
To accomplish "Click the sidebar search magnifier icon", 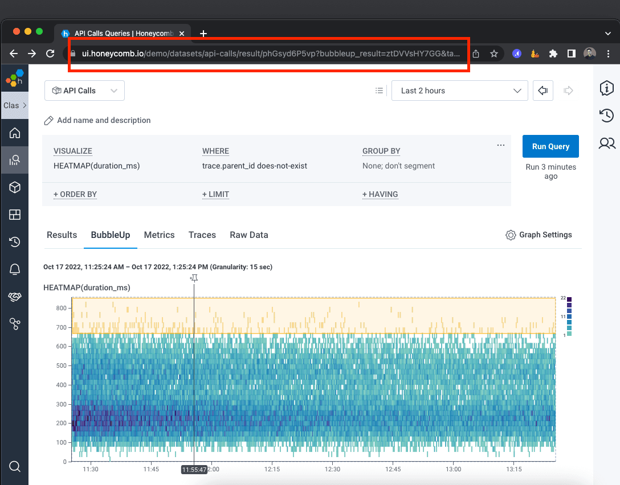I will coord(15,467).
